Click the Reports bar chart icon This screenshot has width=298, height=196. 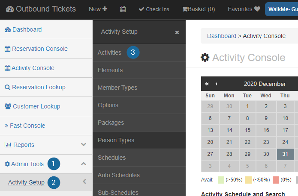pyautogui.click(x=8, y=145)
